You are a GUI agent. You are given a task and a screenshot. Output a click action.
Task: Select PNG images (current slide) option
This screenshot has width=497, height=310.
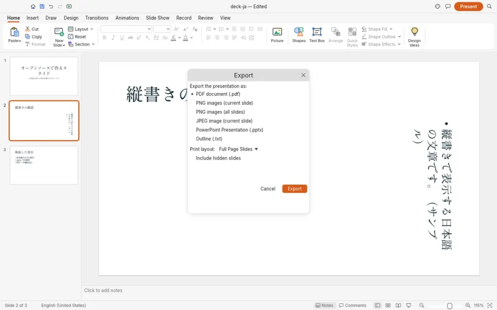click(x=224, y=103)
